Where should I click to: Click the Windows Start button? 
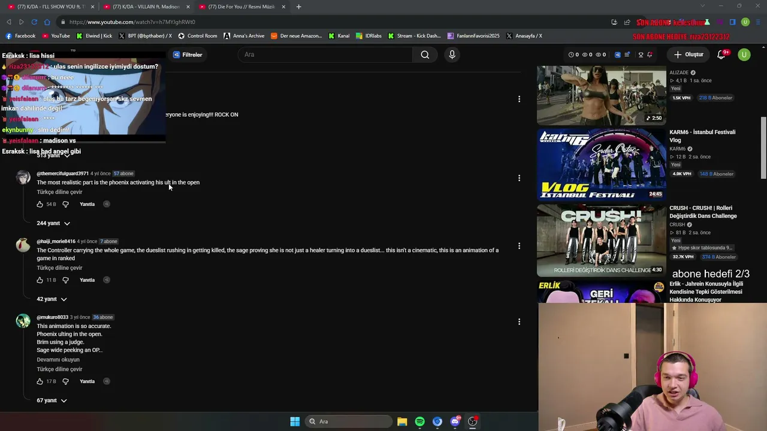(x=295, y=421)
